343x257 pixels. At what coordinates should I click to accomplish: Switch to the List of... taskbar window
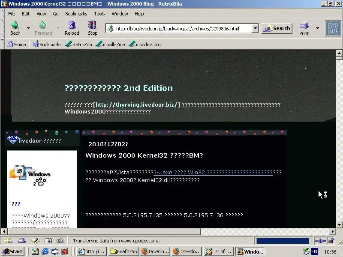218,251
